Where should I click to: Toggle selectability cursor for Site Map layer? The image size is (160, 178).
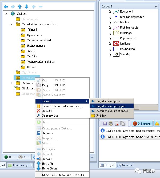[110, 54]
